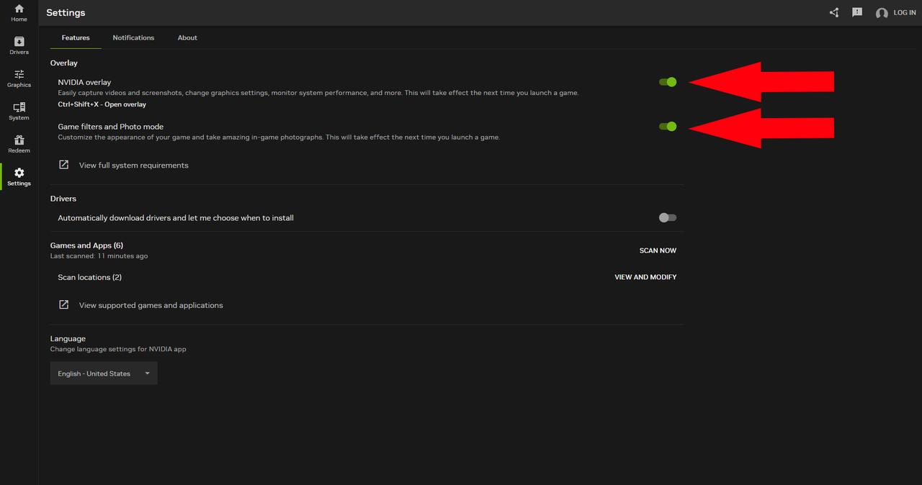Click the external-link icon beside supported games
The image size is (922, 485).
click(x=63, y=305)
